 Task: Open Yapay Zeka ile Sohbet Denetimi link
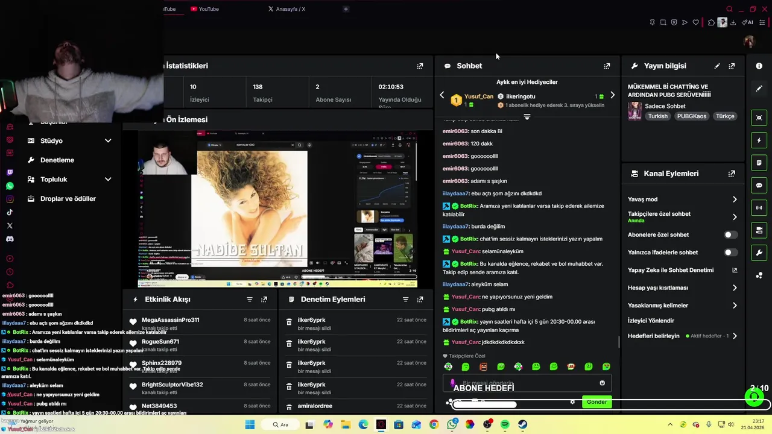[682, 270]
